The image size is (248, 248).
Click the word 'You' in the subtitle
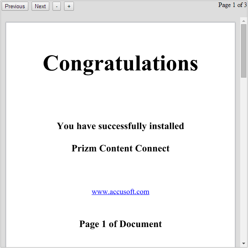(65, 126)
